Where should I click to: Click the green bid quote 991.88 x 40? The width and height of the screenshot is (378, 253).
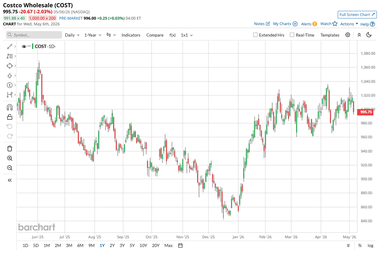coord(14,18)
